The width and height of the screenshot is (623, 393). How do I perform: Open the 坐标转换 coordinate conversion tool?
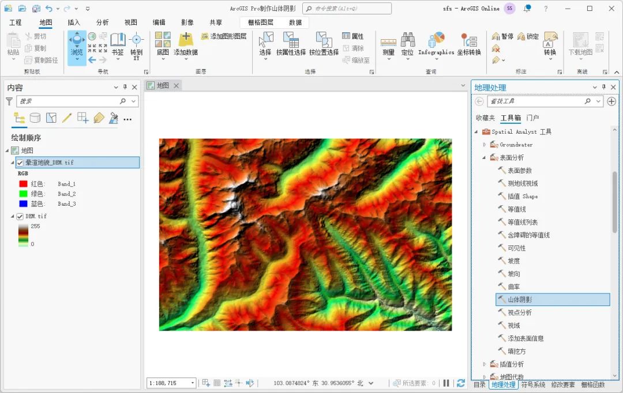tap(469, 44)
